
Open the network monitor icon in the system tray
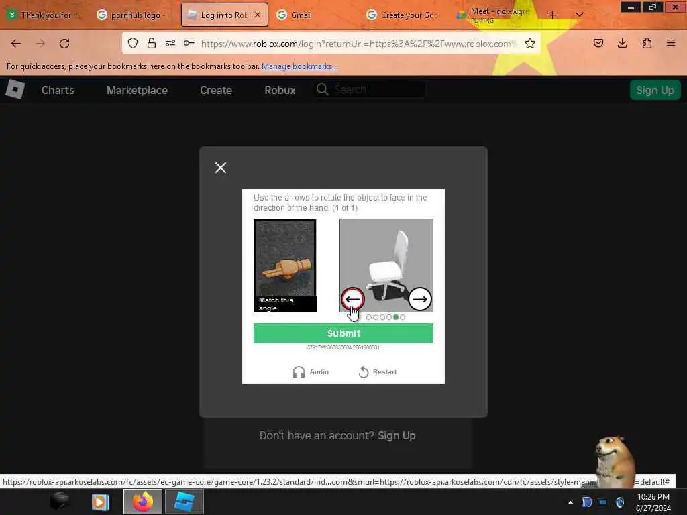[x=603, y=502]
